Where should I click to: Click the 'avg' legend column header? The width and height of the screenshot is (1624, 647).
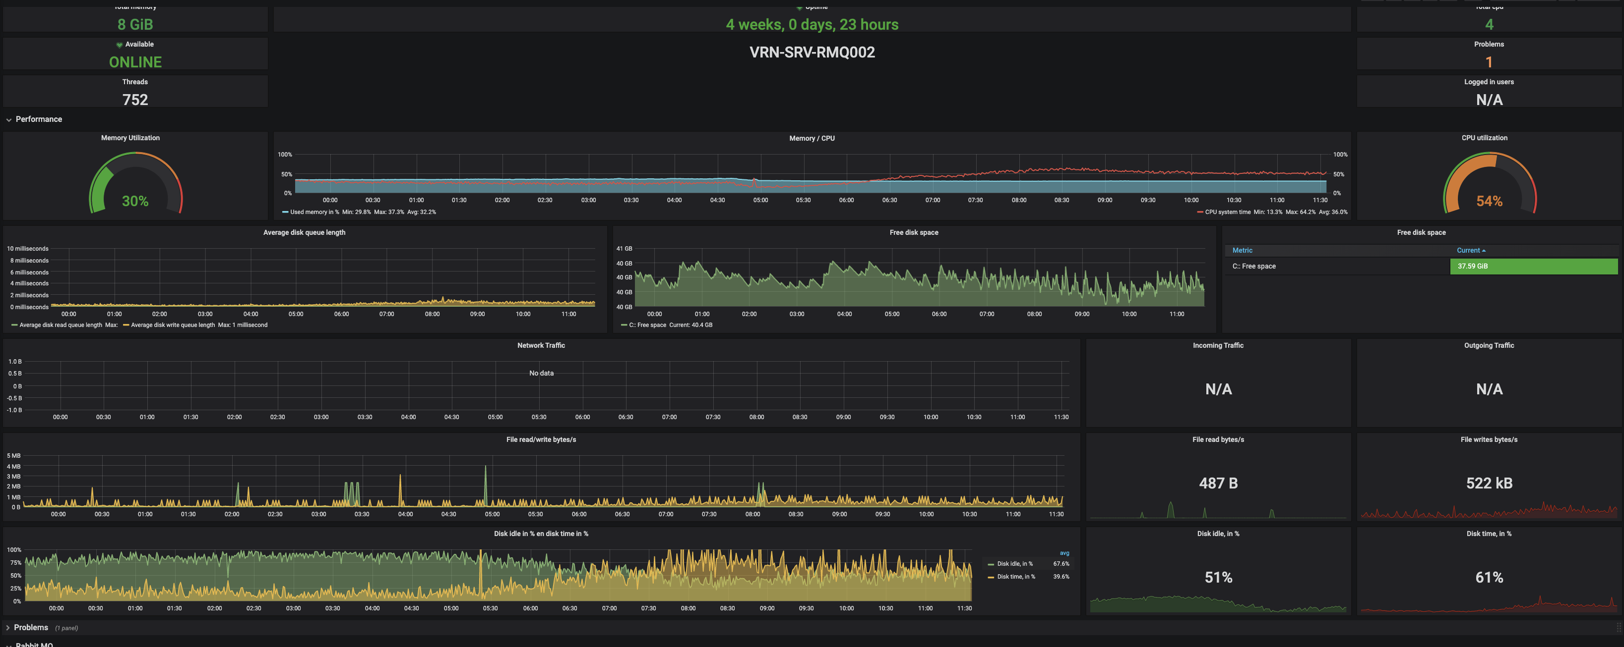pyautogui.click(x=1064, y=553)
